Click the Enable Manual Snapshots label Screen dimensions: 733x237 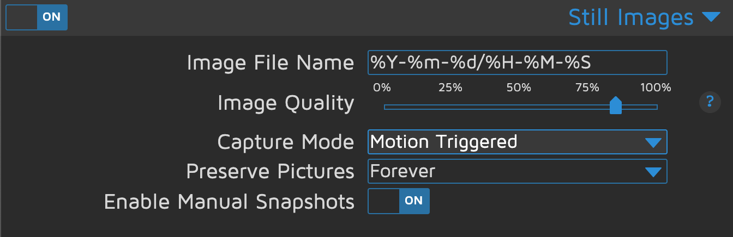(229, 201)
